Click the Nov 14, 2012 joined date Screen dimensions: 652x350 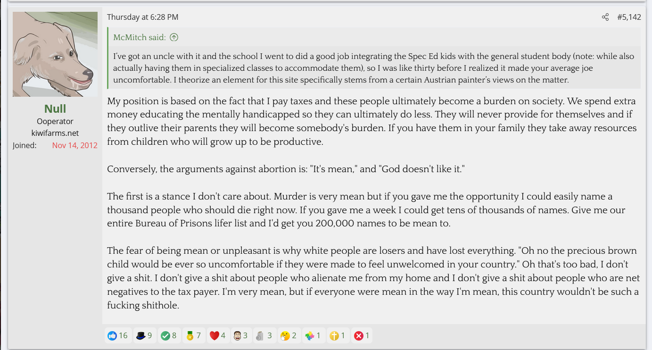[x=75, y=145]
